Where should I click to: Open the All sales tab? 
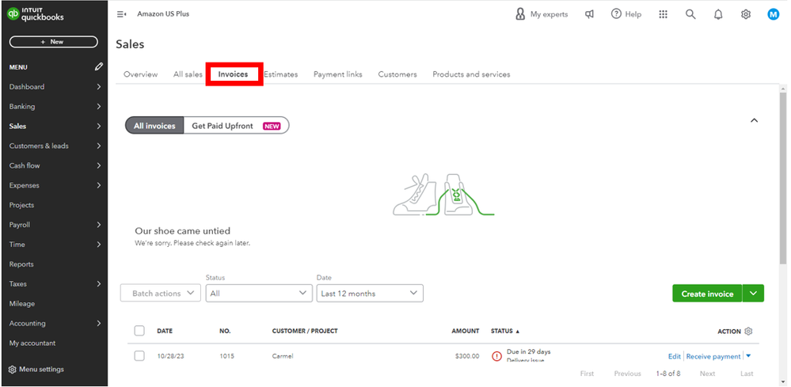(188, 74)
